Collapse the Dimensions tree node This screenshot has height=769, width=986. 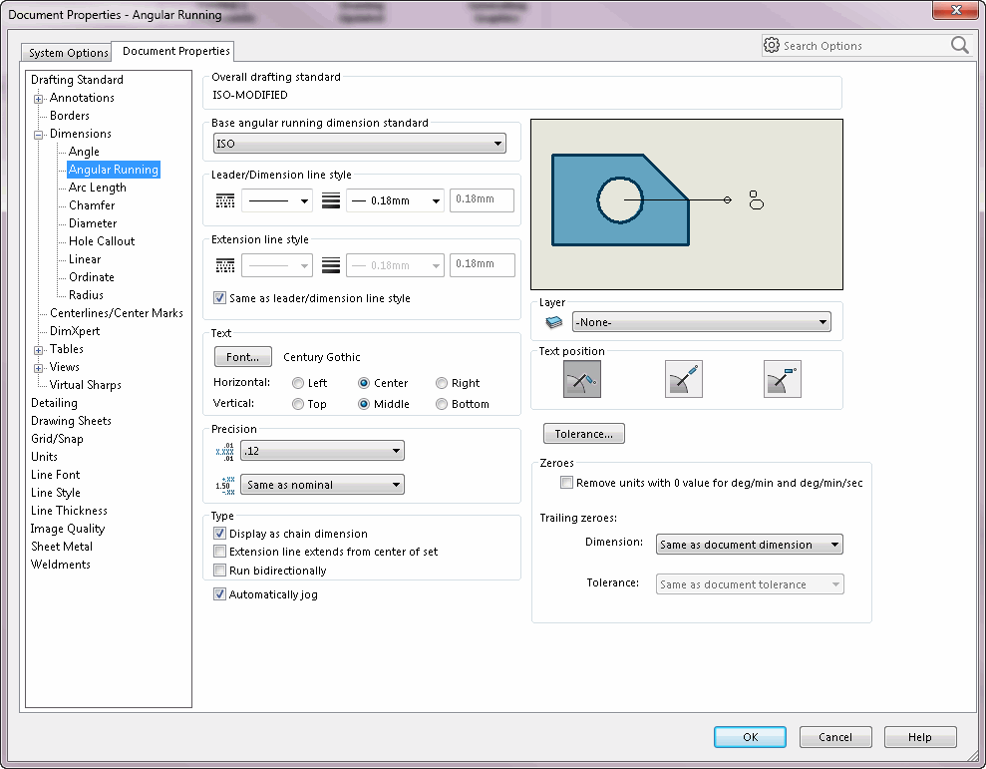[38, 135]
